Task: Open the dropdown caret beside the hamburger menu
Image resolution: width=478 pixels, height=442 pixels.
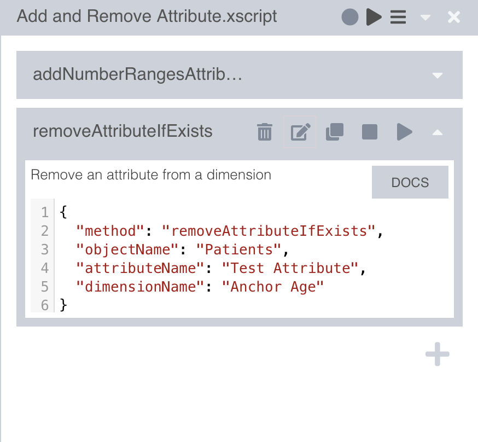Action: tap(425, 18)
